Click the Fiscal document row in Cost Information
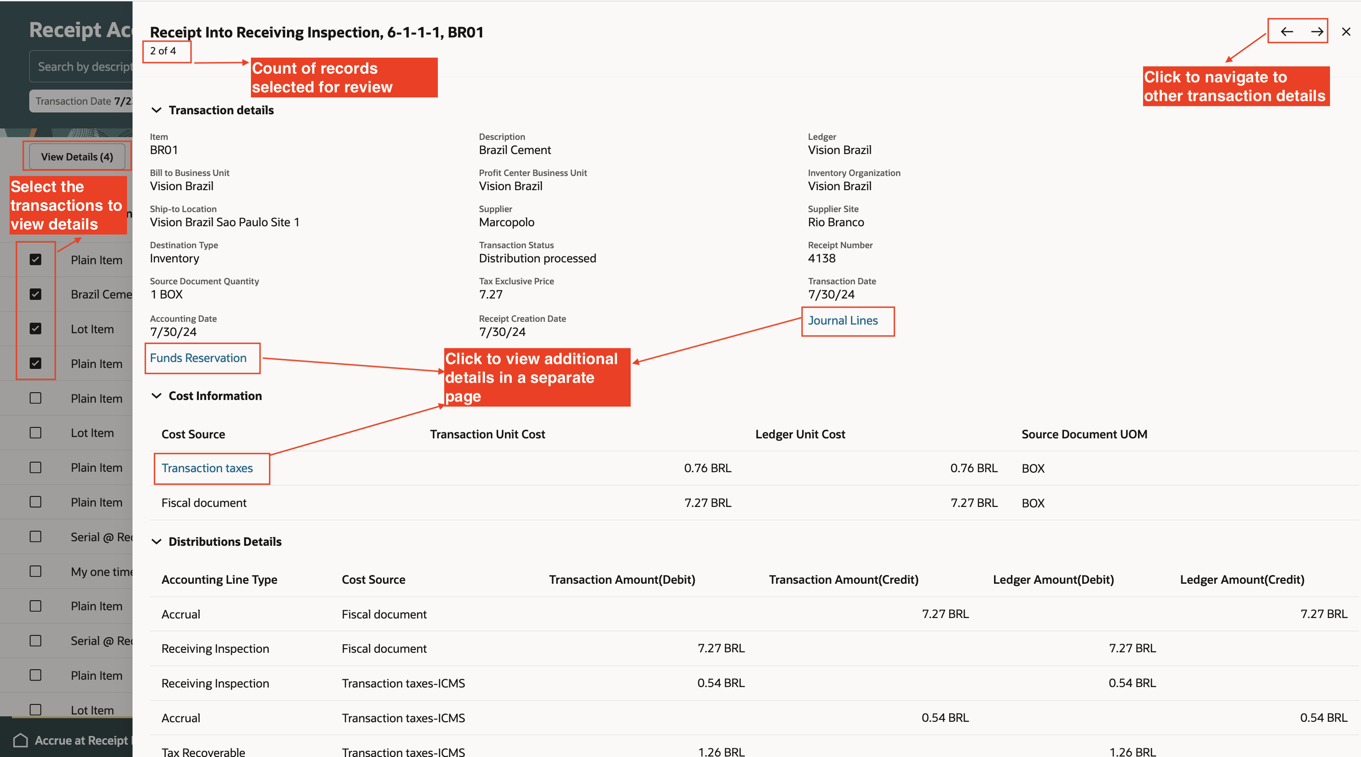1361x757 pixels. (x=755, y=503)
